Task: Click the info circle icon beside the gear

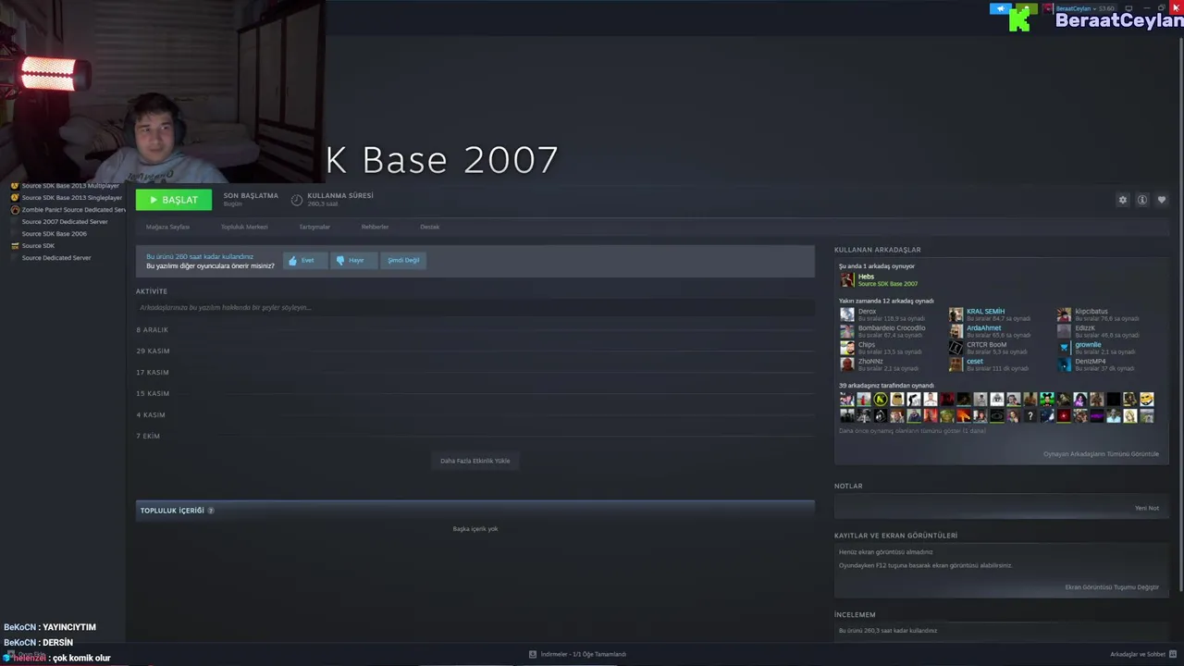Action: coord(1142,200)
